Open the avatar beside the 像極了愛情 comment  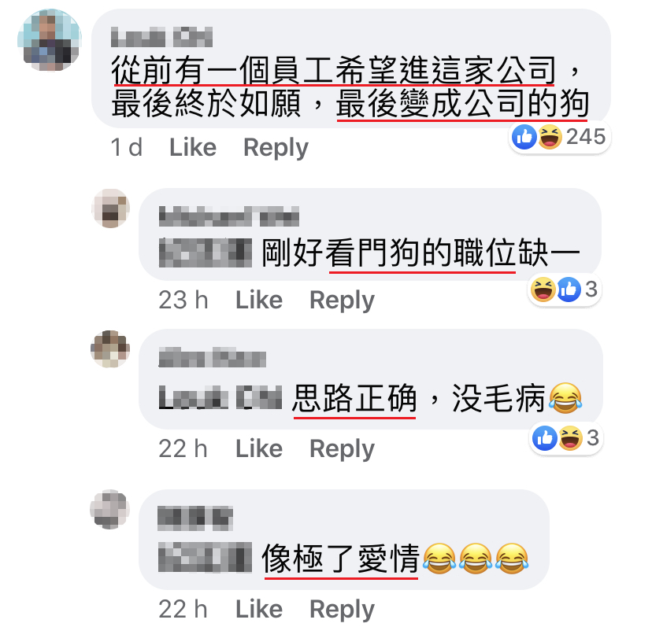coord(109,510)
